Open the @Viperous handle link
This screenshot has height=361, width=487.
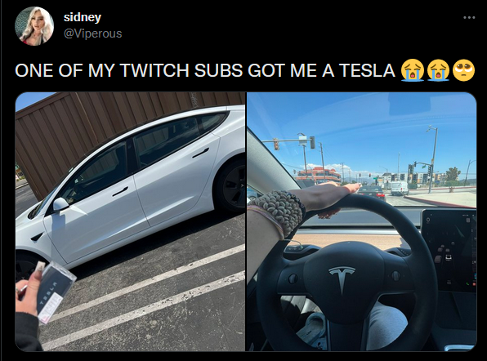[x=92, y=33]
